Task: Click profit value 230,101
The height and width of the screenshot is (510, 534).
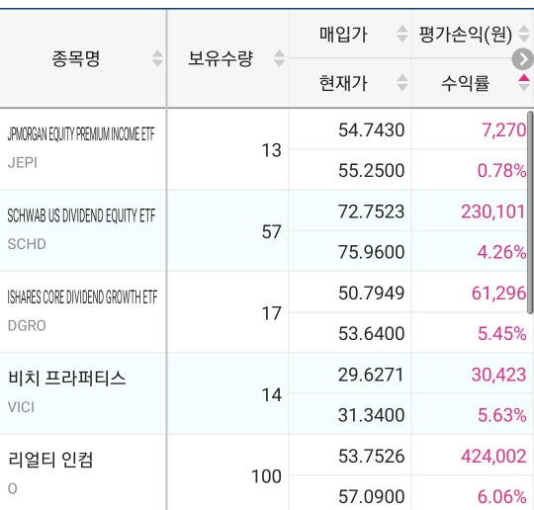Action: [493, 212]
